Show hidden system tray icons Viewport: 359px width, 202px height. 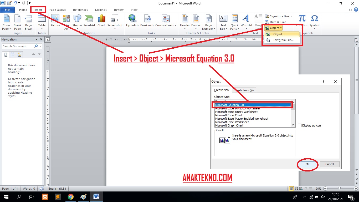pos(304,196)
